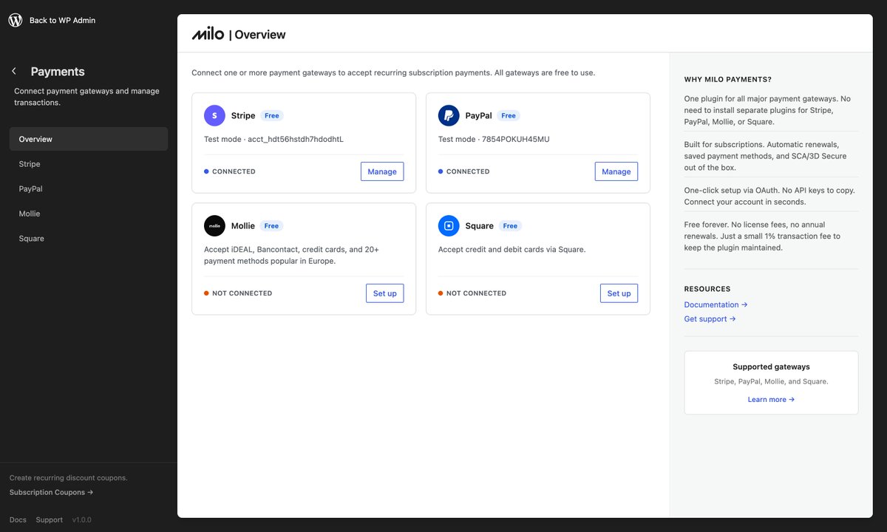Click the Payments heading in sidebar
887x532 pixels.
(58, 72)
